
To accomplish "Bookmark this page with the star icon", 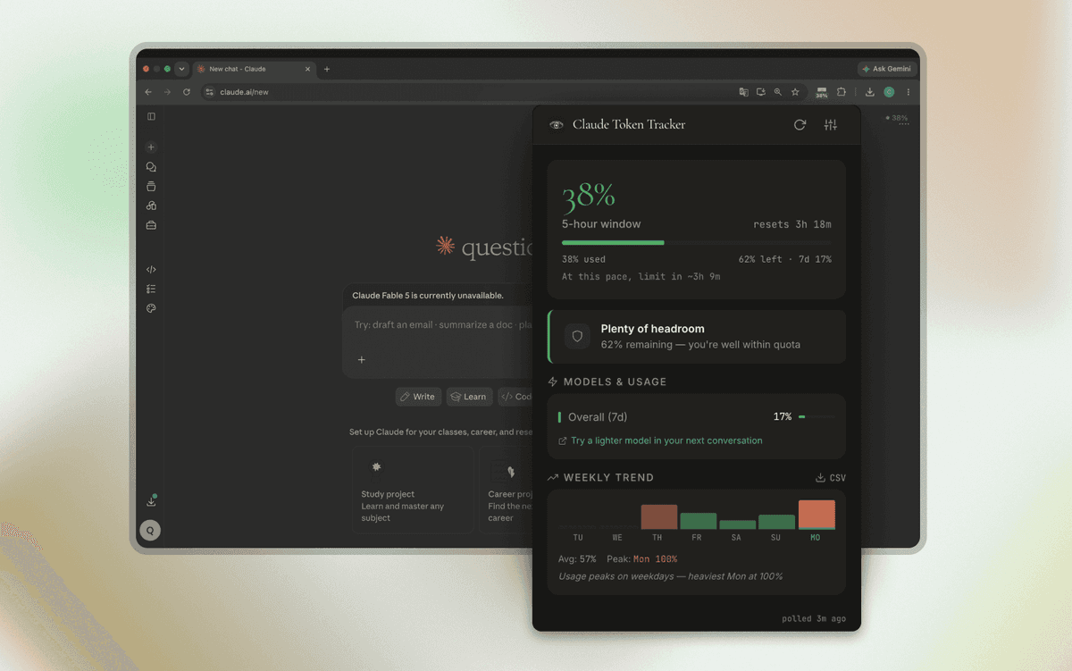I will coord(795,92).
